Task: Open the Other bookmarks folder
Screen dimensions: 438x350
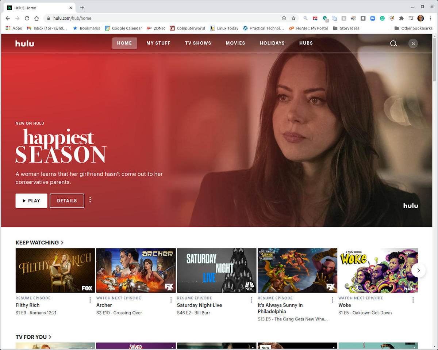Action: (413, 28)
